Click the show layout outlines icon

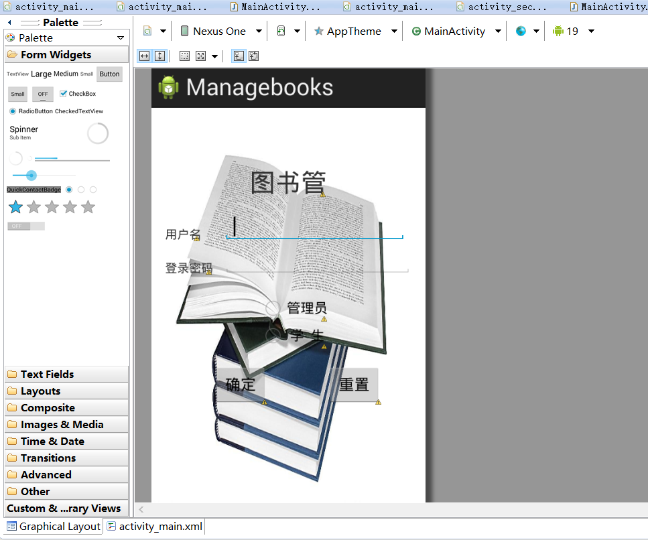click(184, 56)
